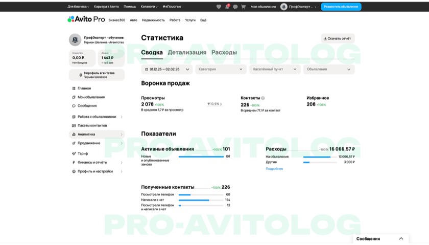The image size is (429, 245).
Task: Click the calendar icon in date filter
Action: tap(147, 70)
